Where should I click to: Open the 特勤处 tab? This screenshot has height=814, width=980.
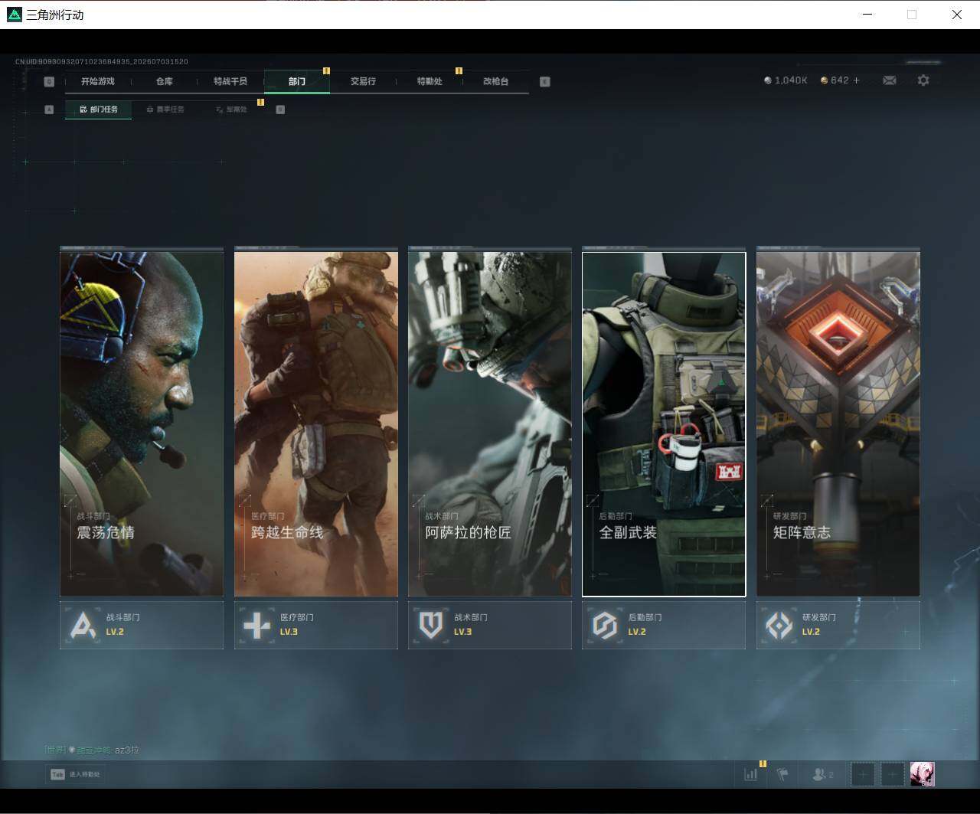point(430,81)
